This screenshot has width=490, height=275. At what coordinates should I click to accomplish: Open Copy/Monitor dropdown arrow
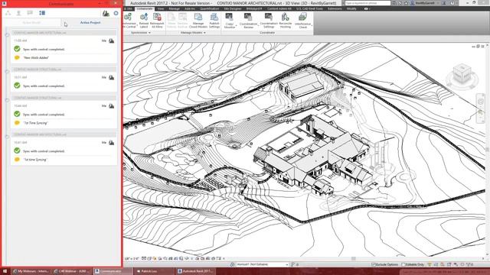coord(236,25)
